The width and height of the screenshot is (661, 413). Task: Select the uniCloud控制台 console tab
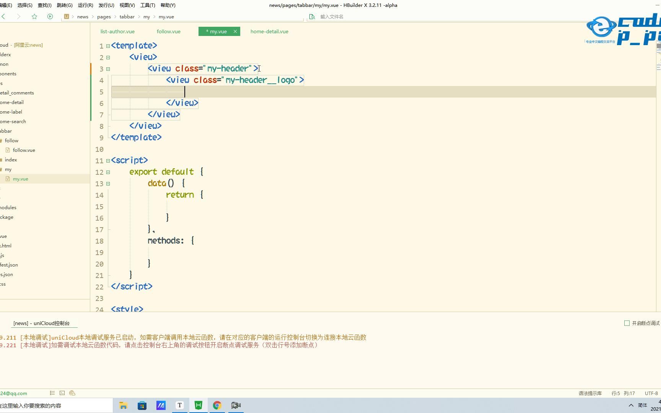pyautogui.click(x=41, y=323)
